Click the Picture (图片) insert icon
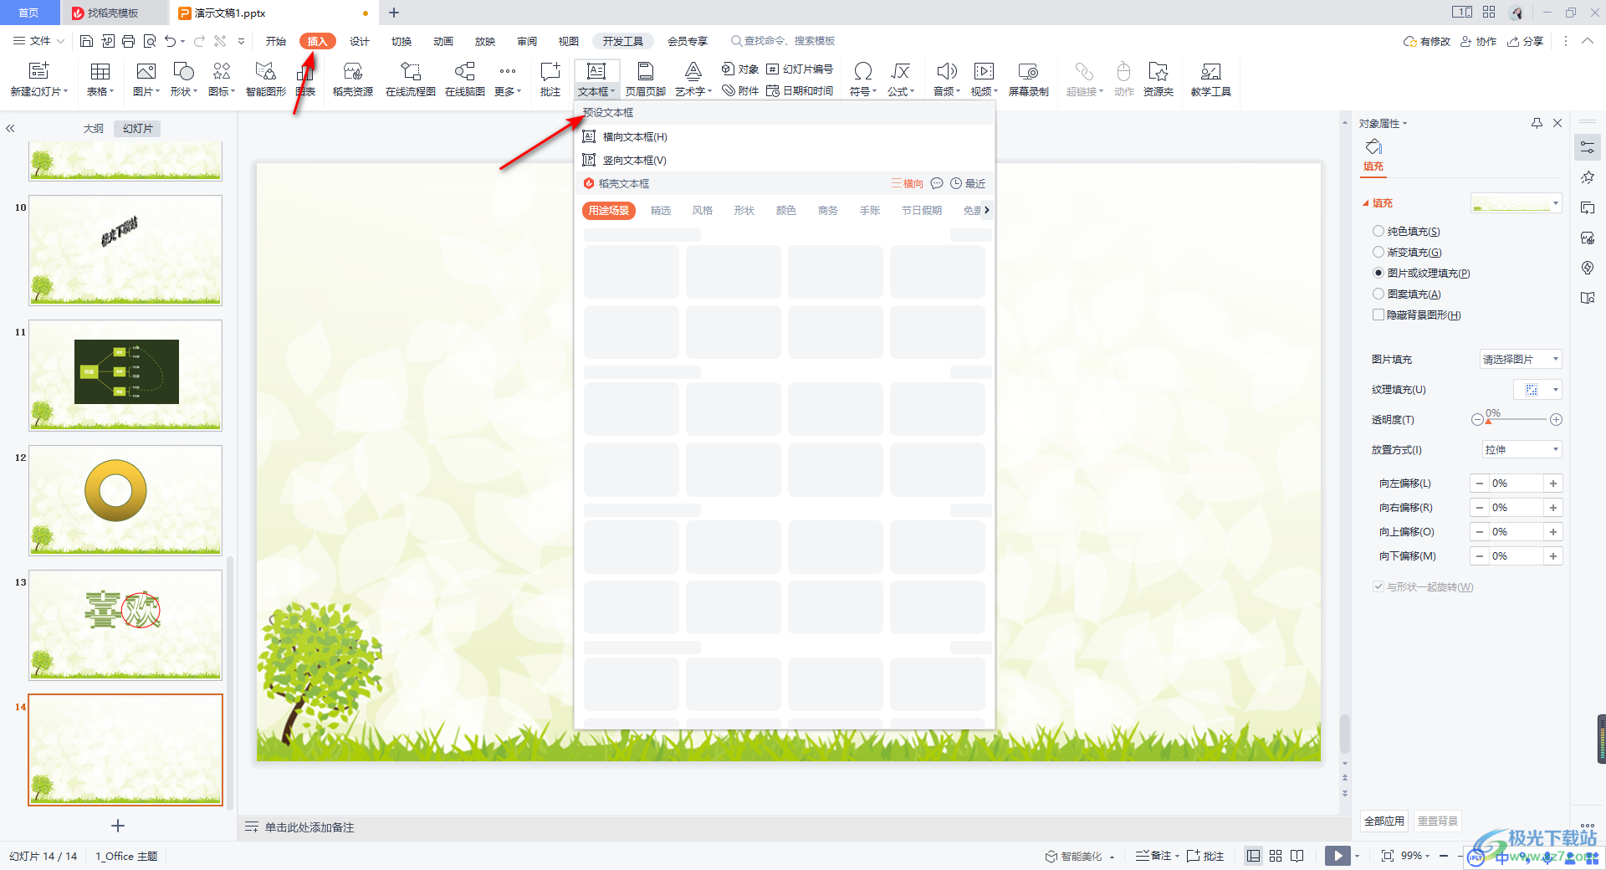The width and height of the screenshot is (1606, 870). (x=146, y=79)
